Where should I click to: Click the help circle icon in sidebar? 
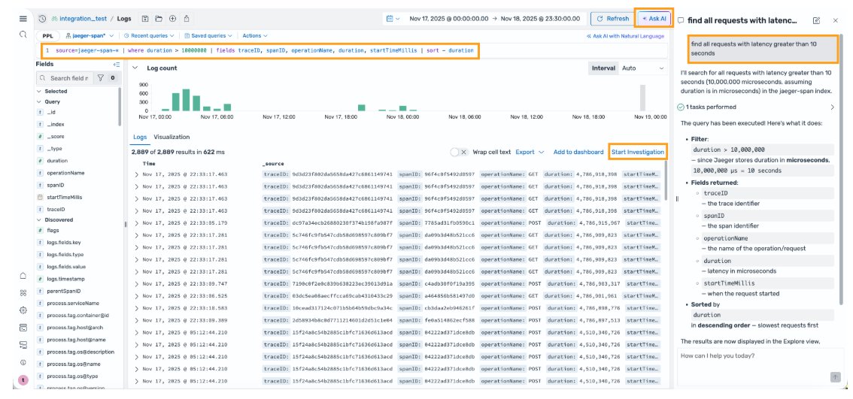23,362
